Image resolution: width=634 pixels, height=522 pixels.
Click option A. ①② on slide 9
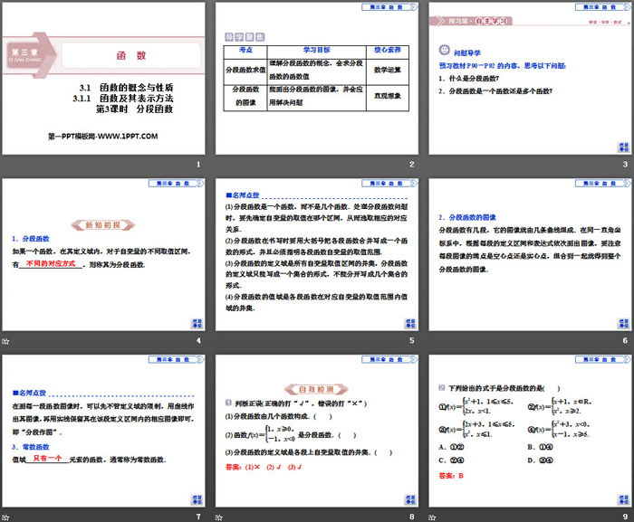pos(451,447)
